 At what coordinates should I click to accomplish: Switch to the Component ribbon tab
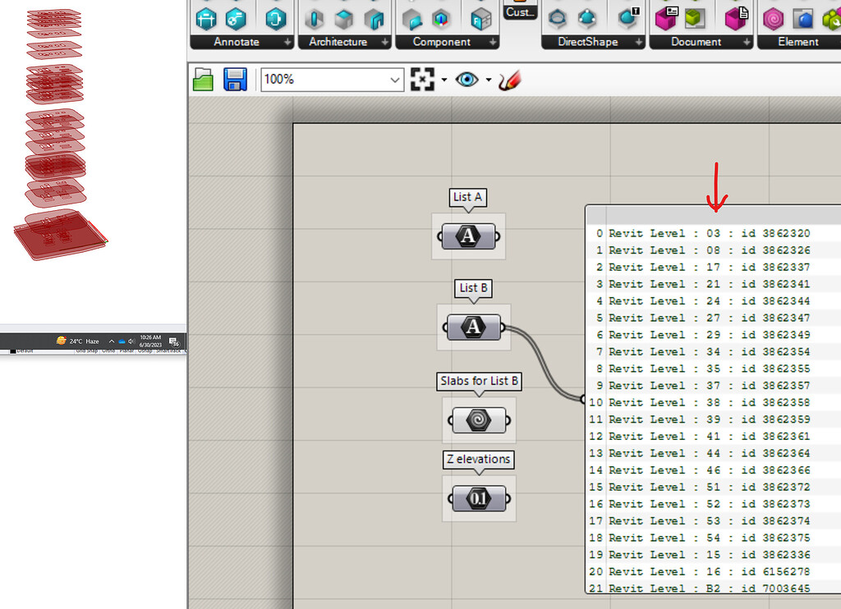point(440,41)
